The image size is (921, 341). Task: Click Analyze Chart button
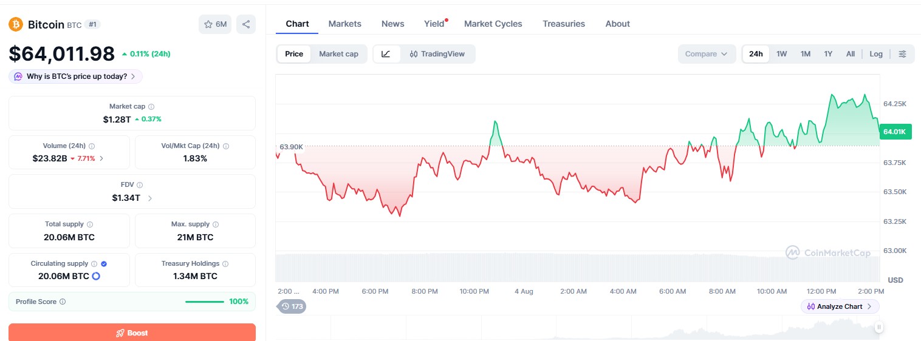coord(840,306)
